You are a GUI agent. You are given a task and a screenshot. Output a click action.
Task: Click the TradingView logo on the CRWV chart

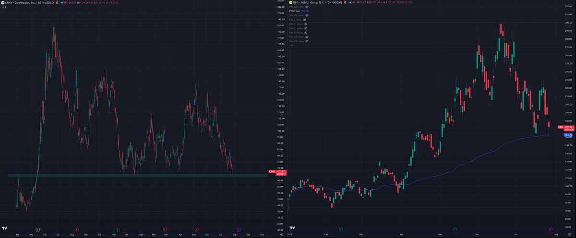click(x=4, y=228)
